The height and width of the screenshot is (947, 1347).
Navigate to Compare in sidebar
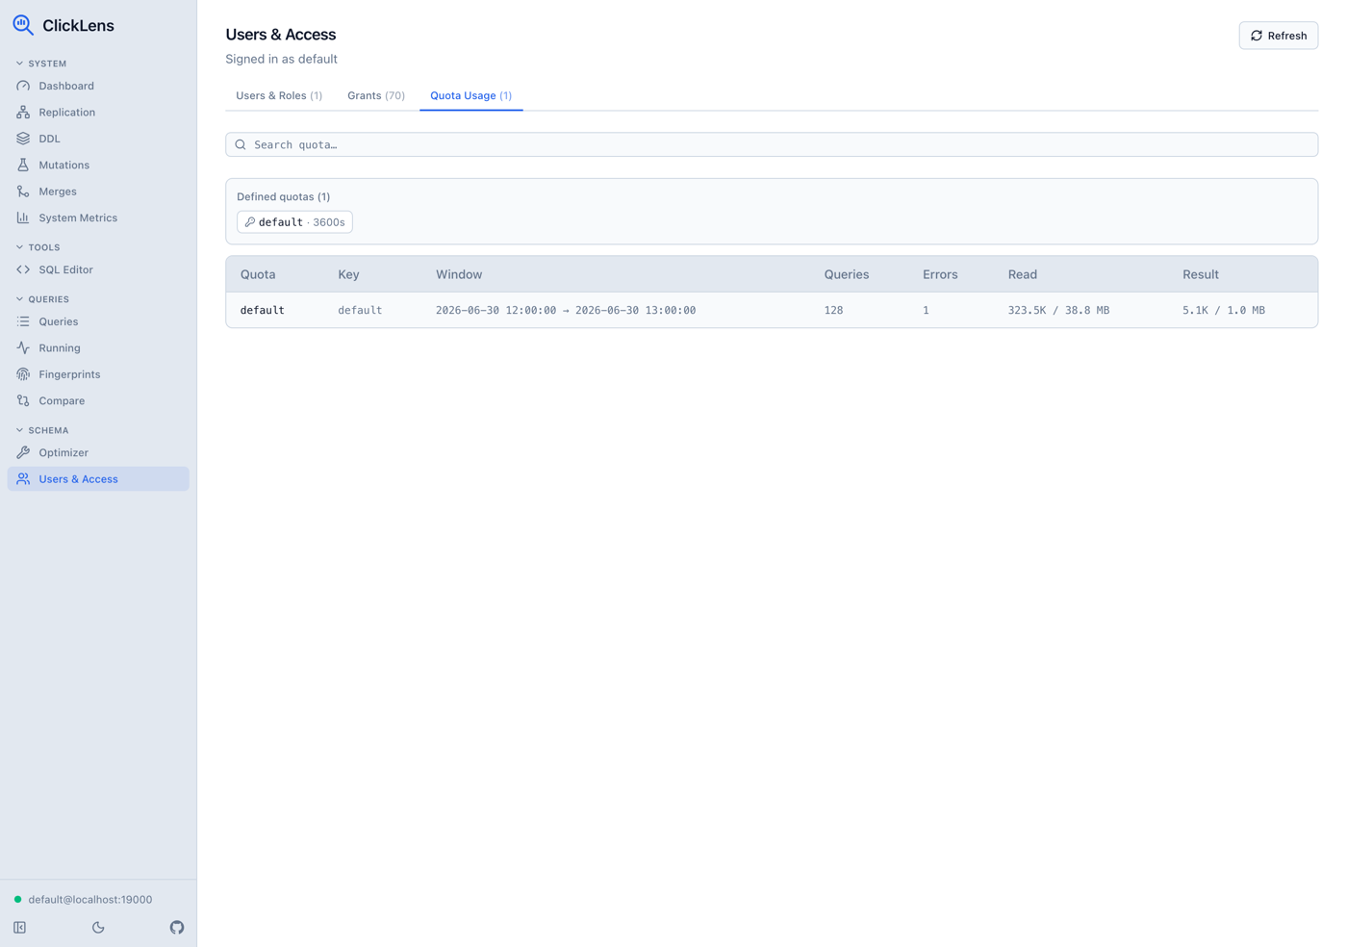tap(98, 400)
